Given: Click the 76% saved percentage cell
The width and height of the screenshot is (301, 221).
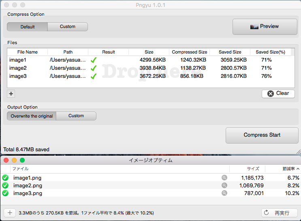Looking at the screenshot, I should (267, 76).
